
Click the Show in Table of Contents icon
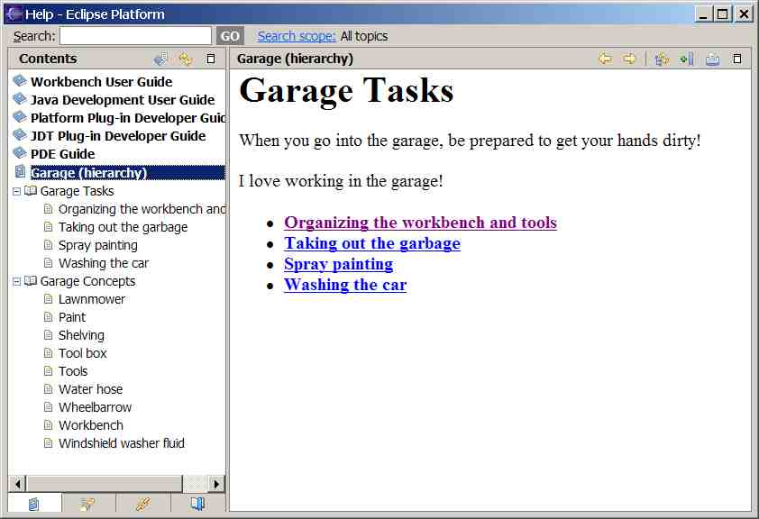click(662, 59)
